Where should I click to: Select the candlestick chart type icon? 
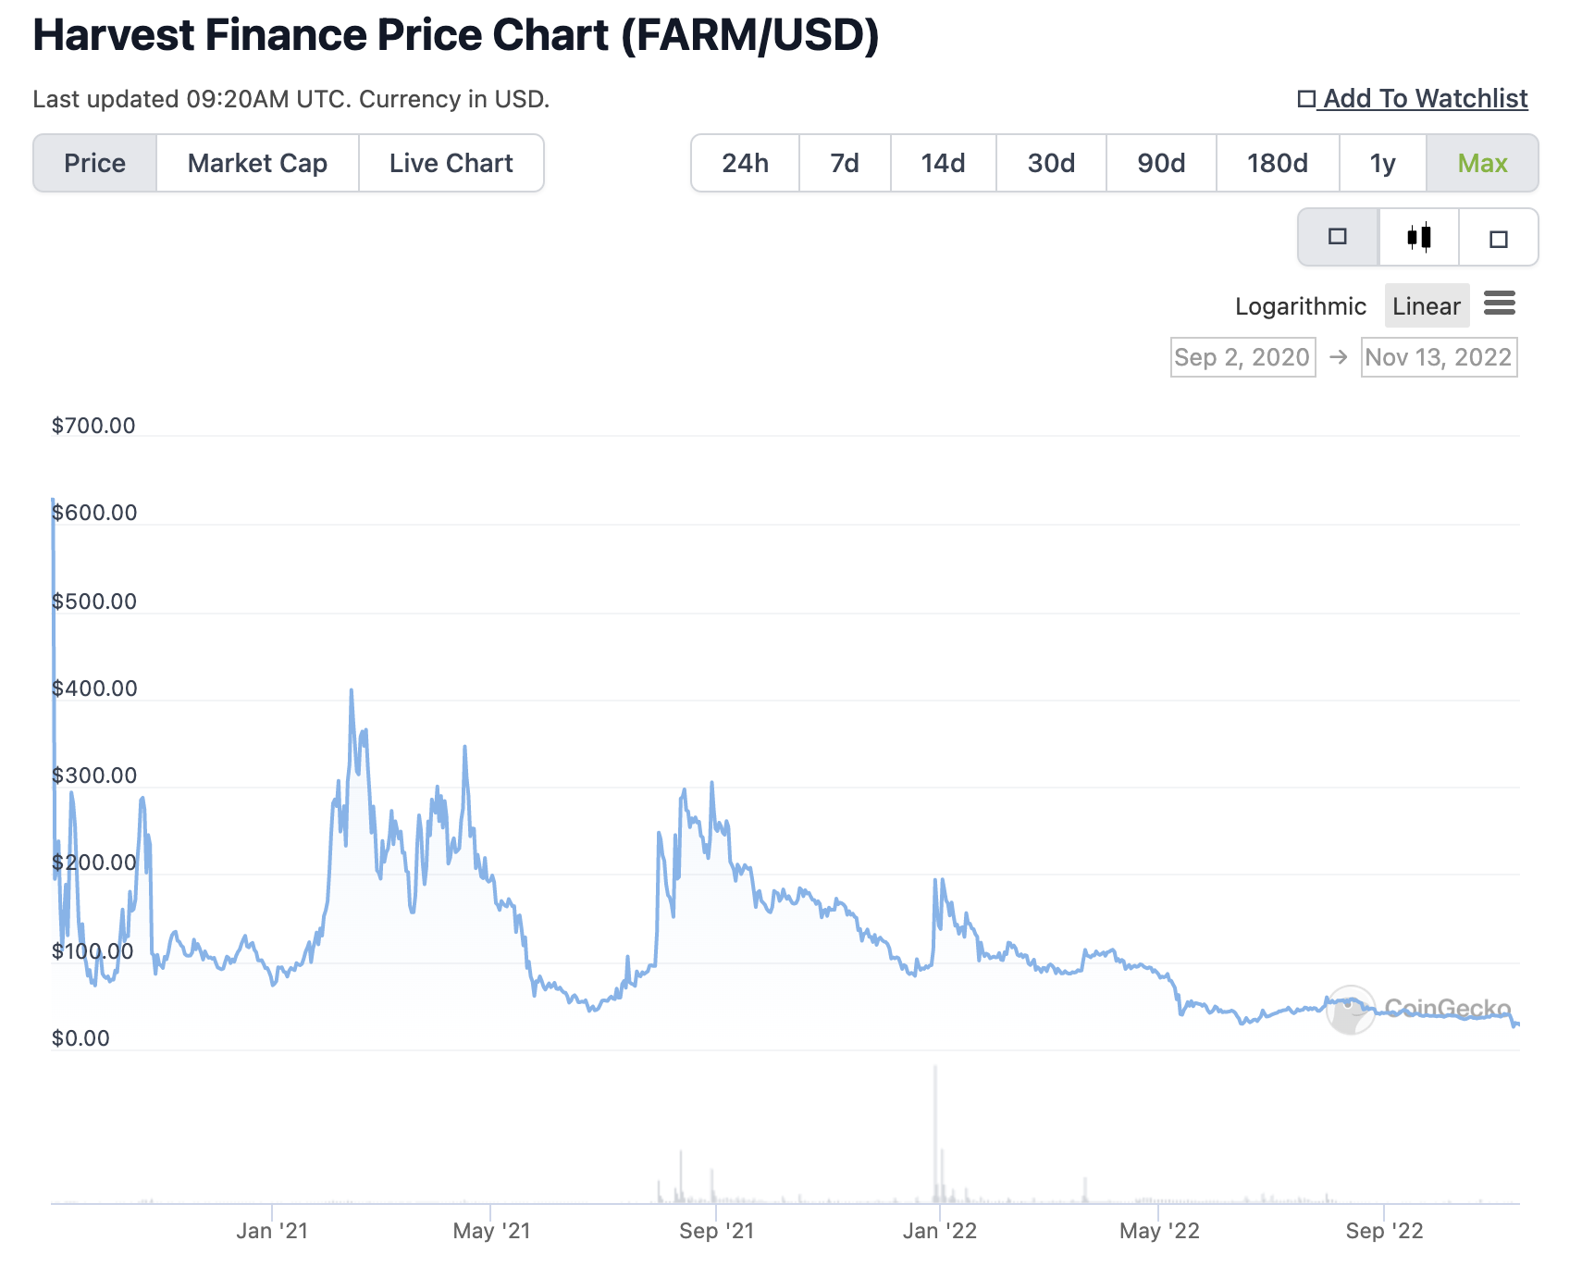coord(1417,237)
